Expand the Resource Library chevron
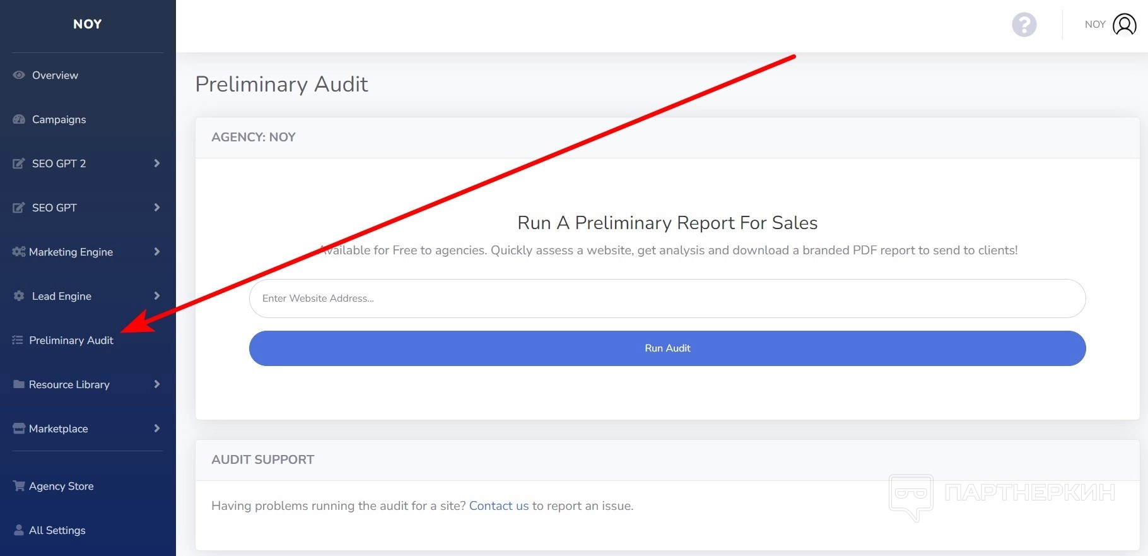The height and width of the screenshot is (556, 1148). point(156,384)
